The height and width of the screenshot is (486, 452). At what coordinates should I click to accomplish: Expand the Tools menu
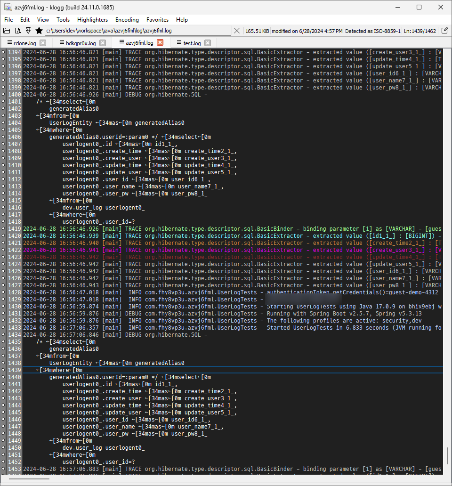pyautogui.click(x=63, y=20)
